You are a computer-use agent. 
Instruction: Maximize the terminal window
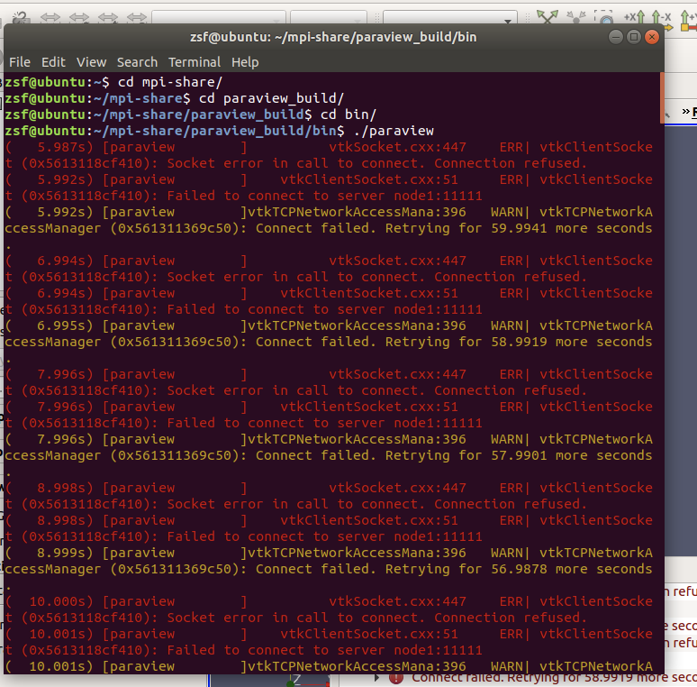coord(633,37)
